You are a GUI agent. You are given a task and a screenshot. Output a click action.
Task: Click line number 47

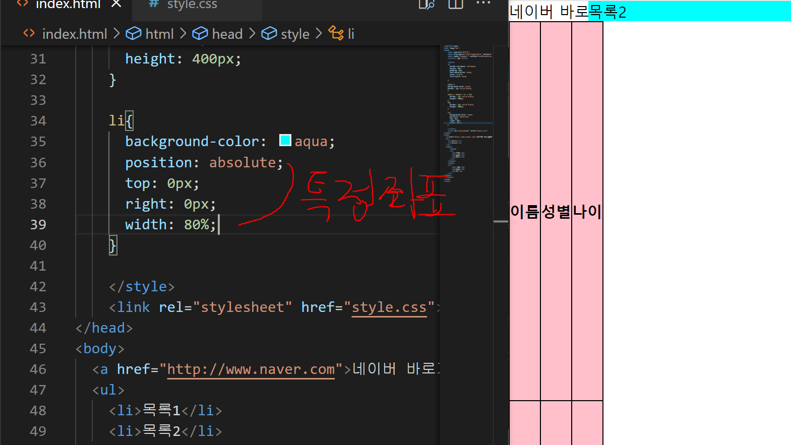click(38, 390)
